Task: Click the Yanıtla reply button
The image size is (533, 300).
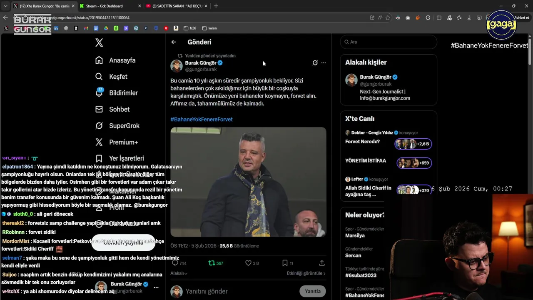Action: point(313,291)
